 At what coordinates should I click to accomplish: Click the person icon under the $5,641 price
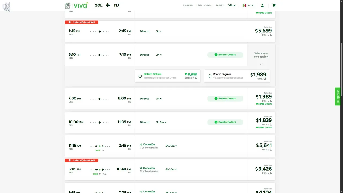click(271, 150)
